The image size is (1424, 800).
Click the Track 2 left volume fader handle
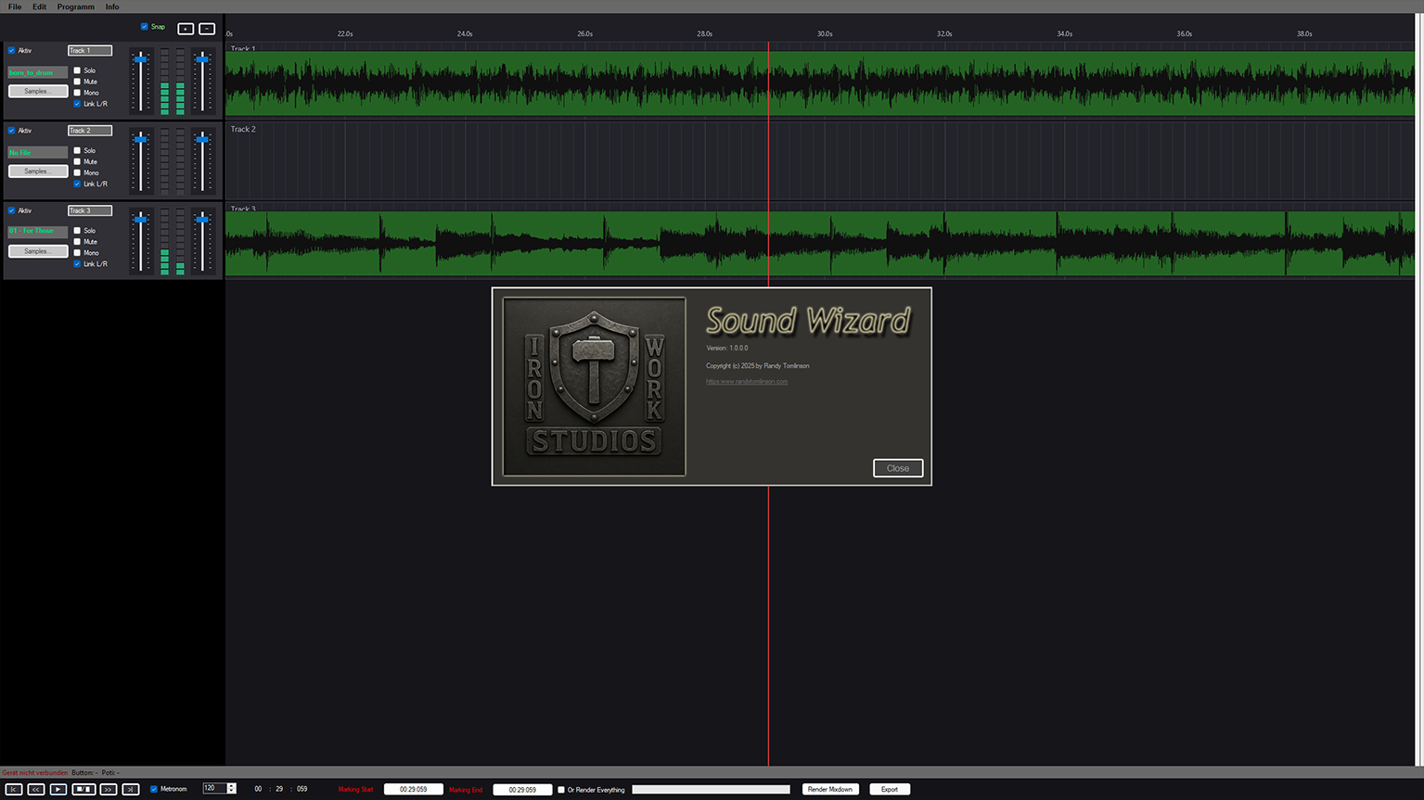point(140,139)
